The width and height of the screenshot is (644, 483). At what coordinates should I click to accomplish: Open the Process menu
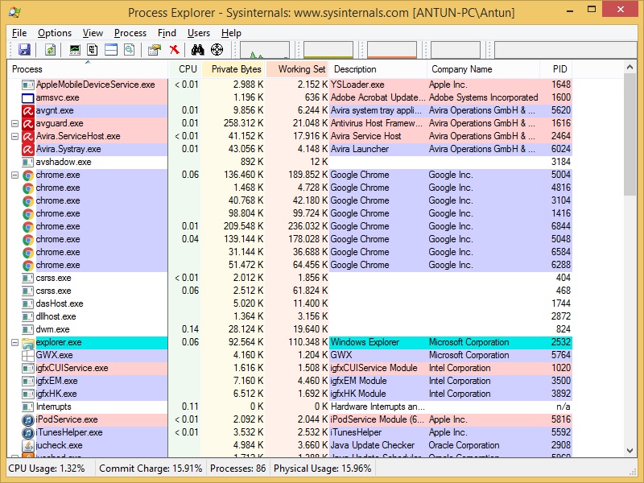point(128,33)
